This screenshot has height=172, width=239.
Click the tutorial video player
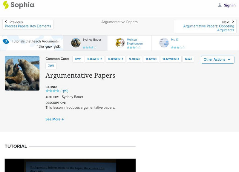tap(70, 165)
